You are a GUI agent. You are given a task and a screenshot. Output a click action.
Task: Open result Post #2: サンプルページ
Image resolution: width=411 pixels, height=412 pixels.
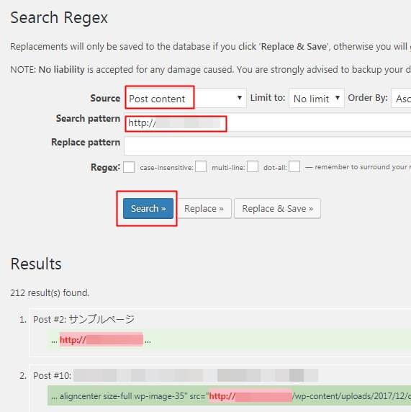coord(83,320)
